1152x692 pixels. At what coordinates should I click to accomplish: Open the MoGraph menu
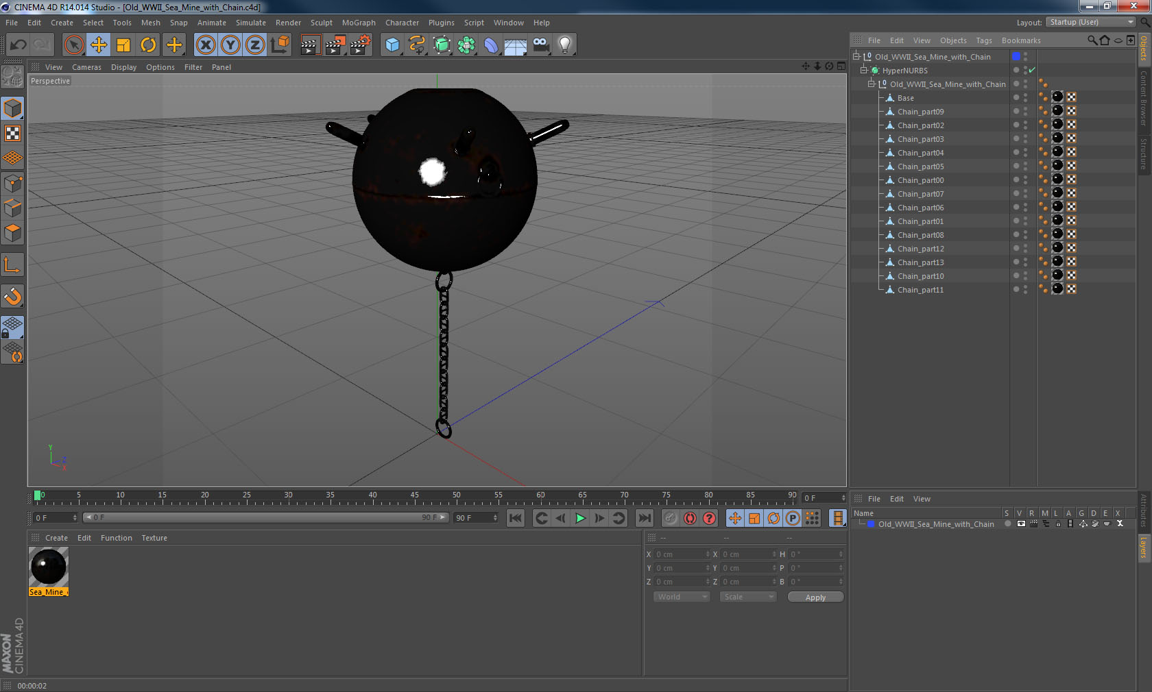[359, 23]
